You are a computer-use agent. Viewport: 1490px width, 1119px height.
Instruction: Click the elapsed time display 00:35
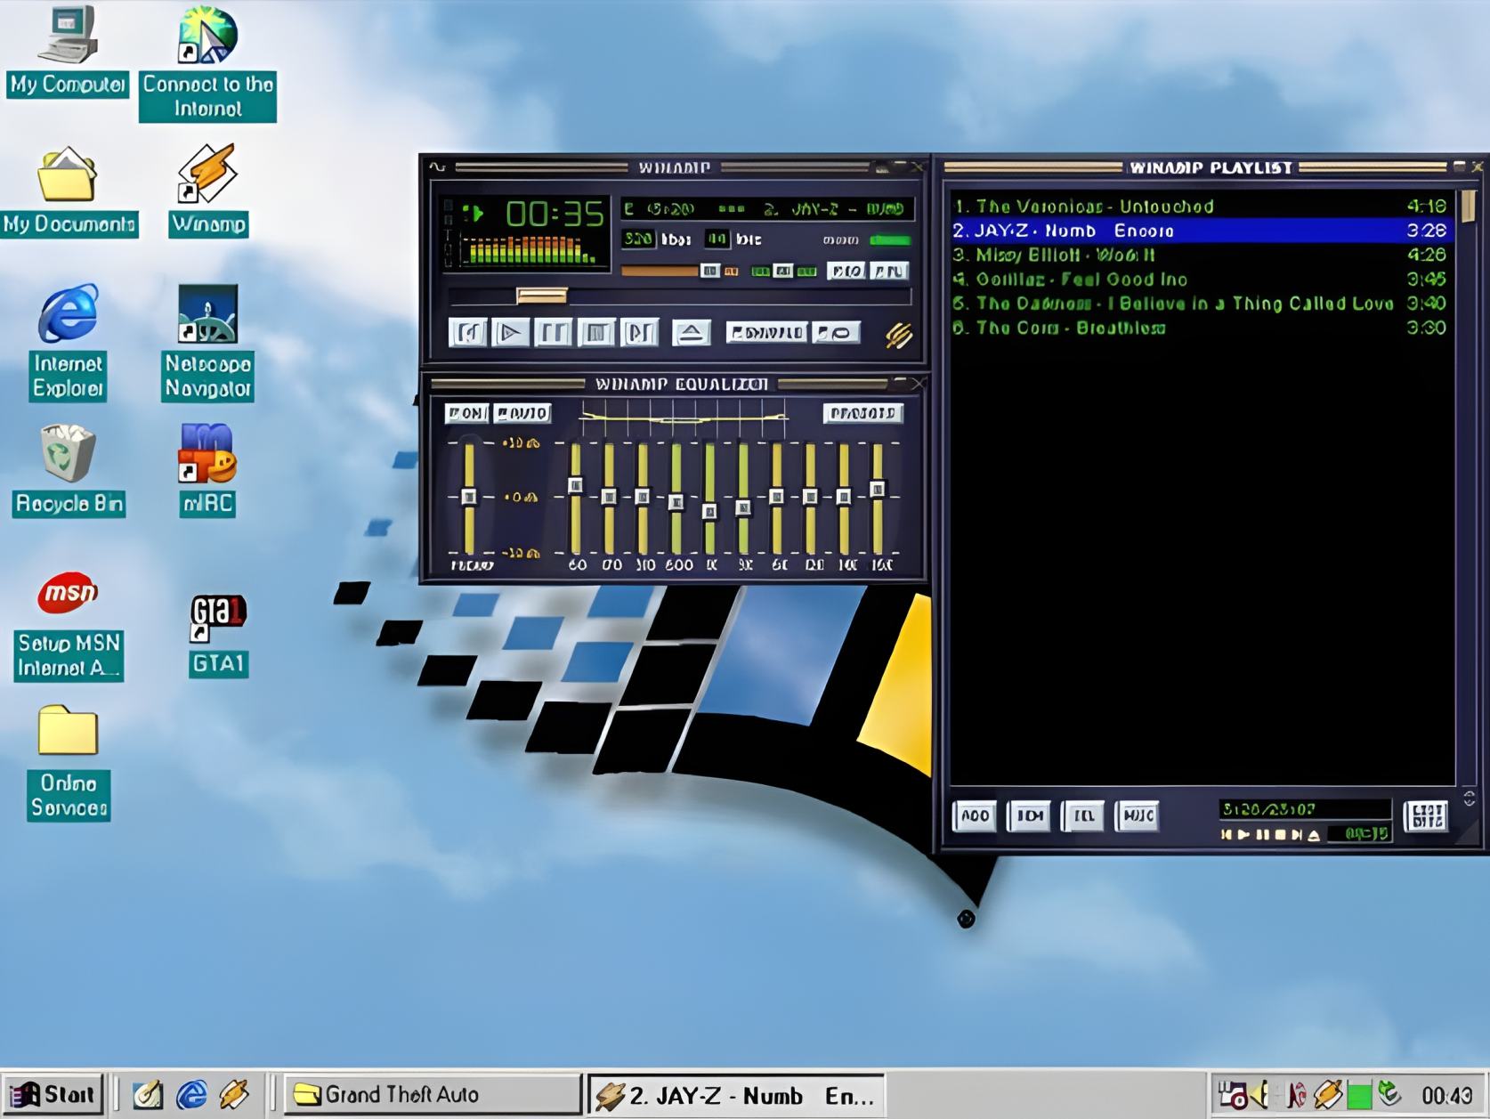coord(555,214)
